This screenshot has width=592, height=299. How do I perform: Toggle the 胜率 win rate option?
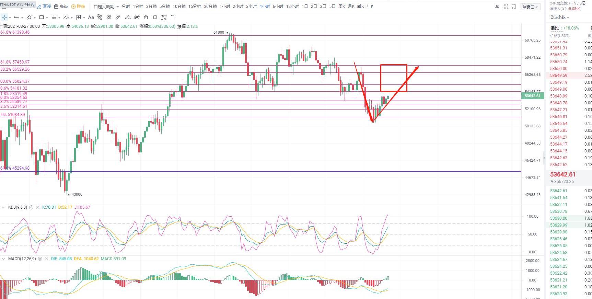78,7
